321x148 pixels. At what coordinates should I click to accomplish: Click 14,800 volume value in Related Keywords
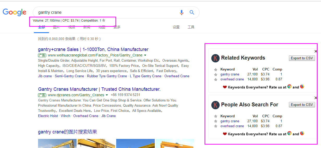click(252, 79)
